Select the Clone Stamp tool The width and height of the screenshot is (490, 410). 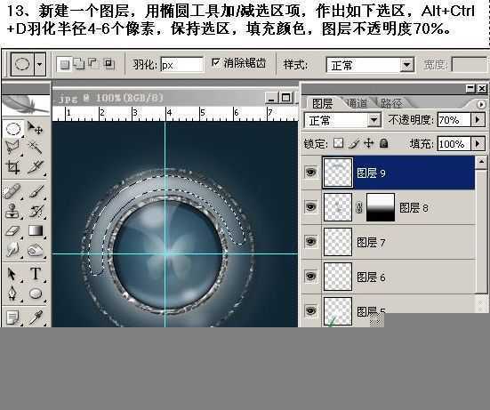[x=12, y=211]
